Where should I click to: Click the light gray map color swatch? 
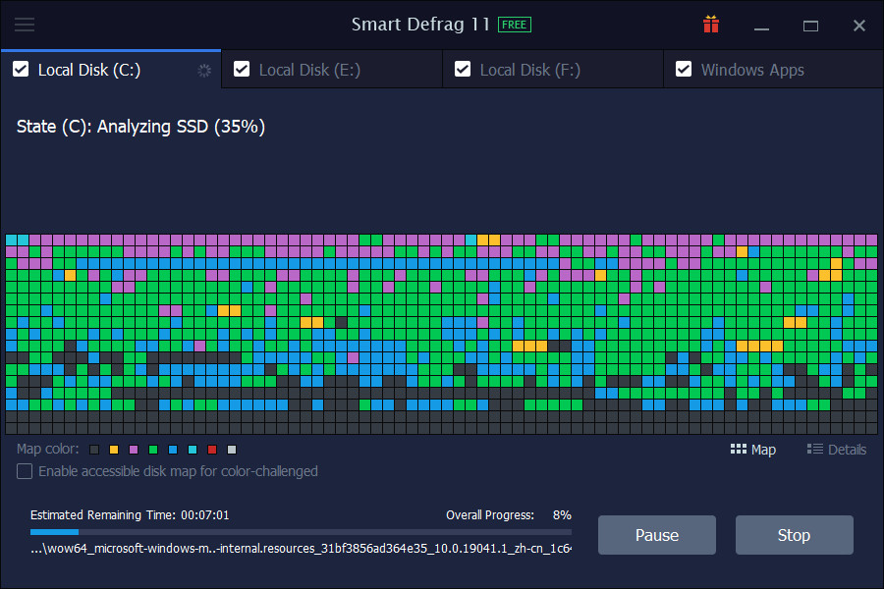pyautogui.click(x=232, y=450)
